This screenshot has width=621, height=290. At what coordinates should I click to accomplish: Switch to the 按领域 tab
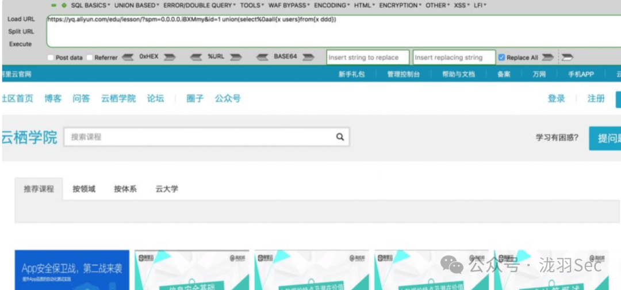pyautogui.click(x=84, y=189)
